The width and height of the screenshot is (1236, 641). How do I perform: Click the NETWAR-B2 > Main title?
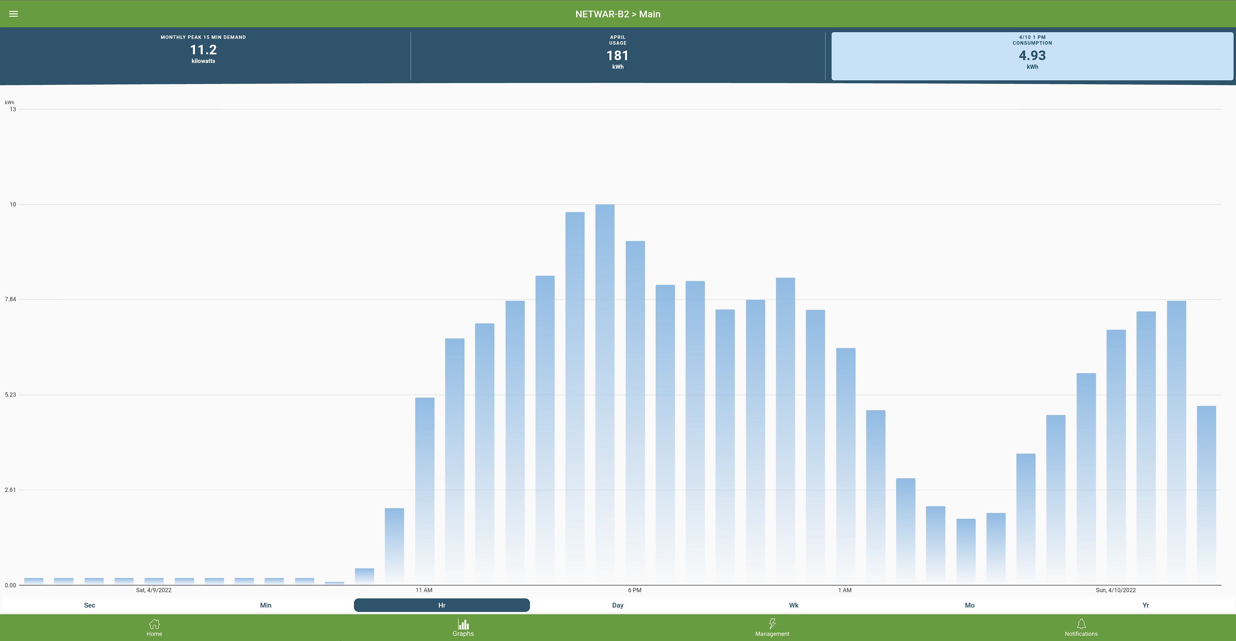coord(618,14)
